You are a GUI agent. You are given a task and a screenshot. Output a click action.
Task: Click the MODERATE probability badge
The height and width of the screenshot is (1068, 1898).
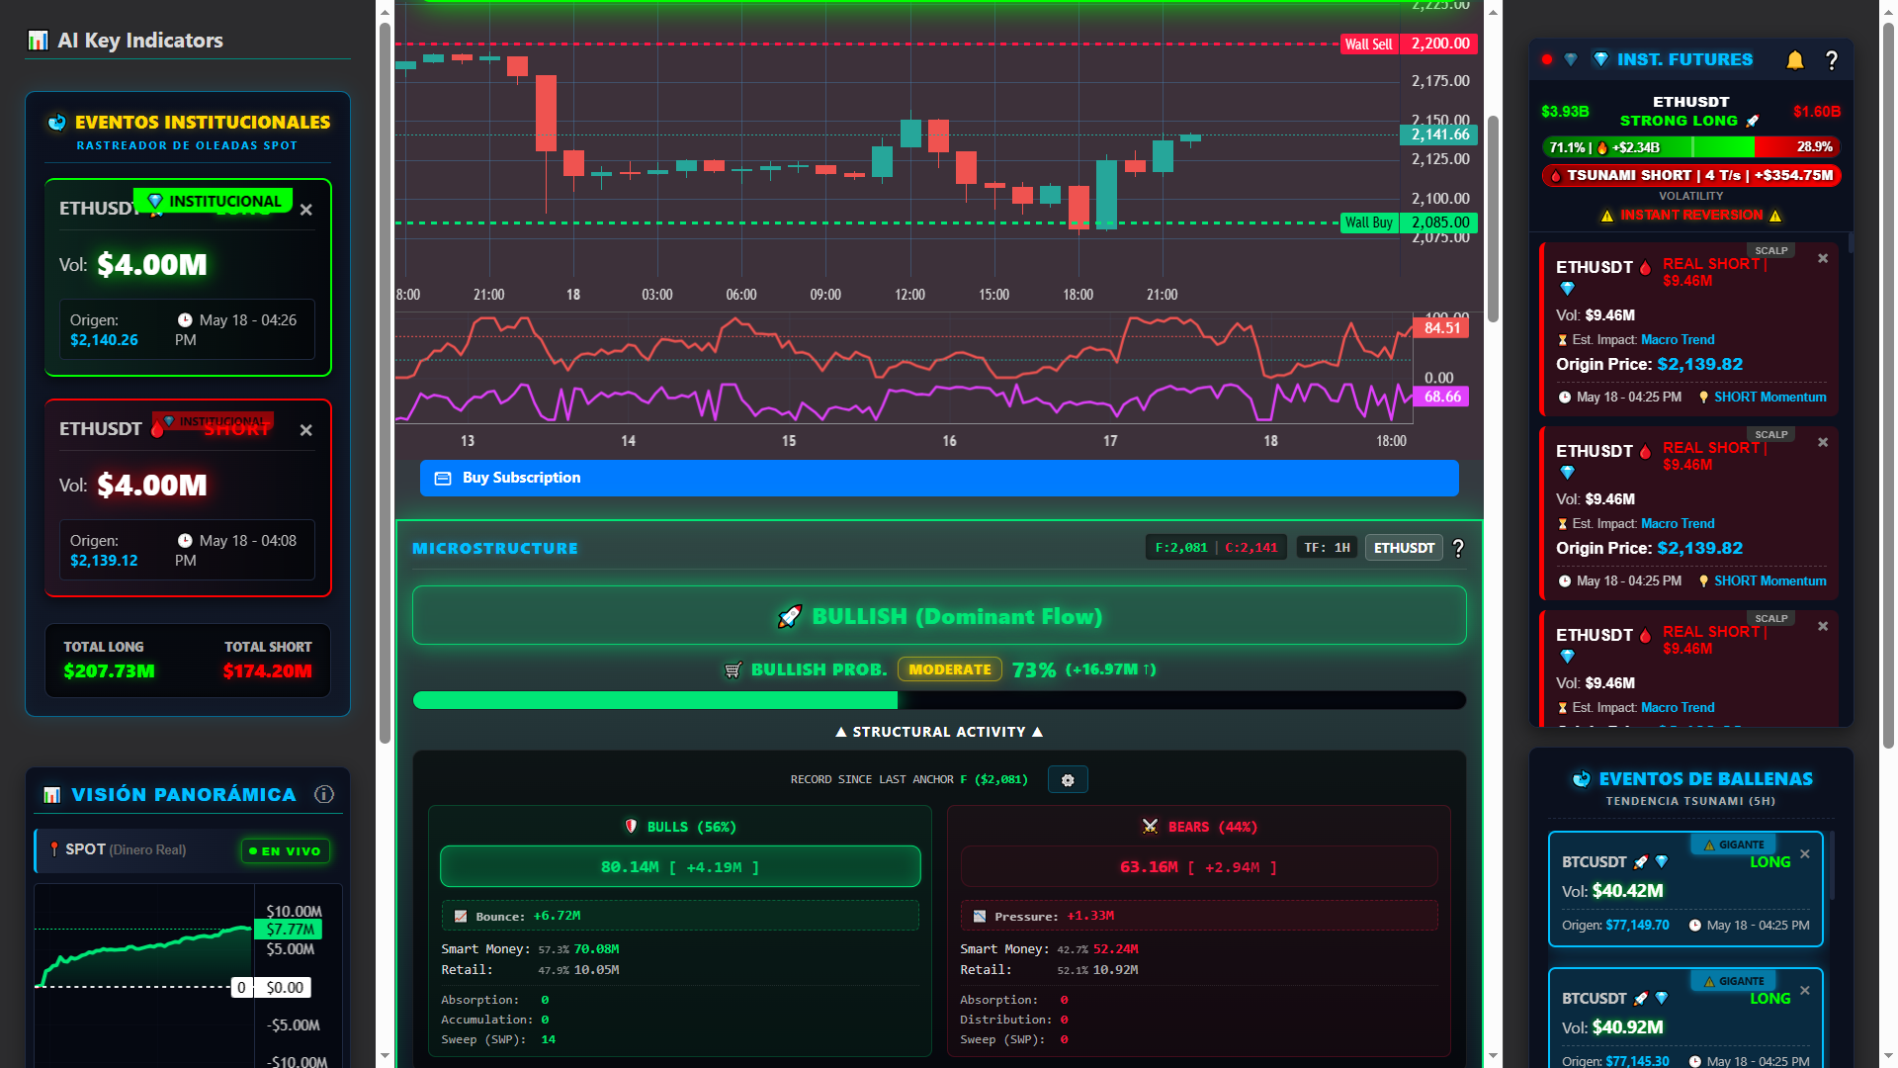click(x=949, y=669)
